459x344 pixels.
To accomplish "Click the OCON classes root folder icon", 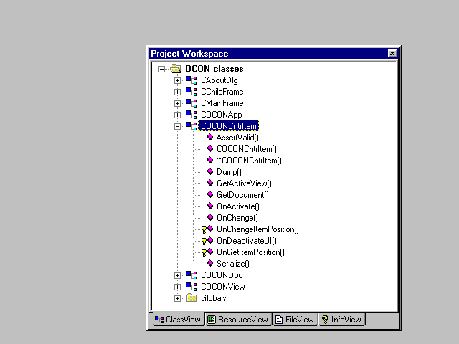I will click(x=176, y=69).
